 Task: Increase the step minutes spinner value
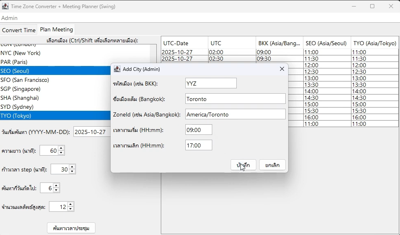click(x=72, y=167)
